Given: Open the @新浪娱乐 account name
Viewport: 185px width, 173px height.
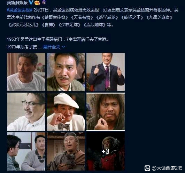Looking at the screenshot, I should point(17,2).
